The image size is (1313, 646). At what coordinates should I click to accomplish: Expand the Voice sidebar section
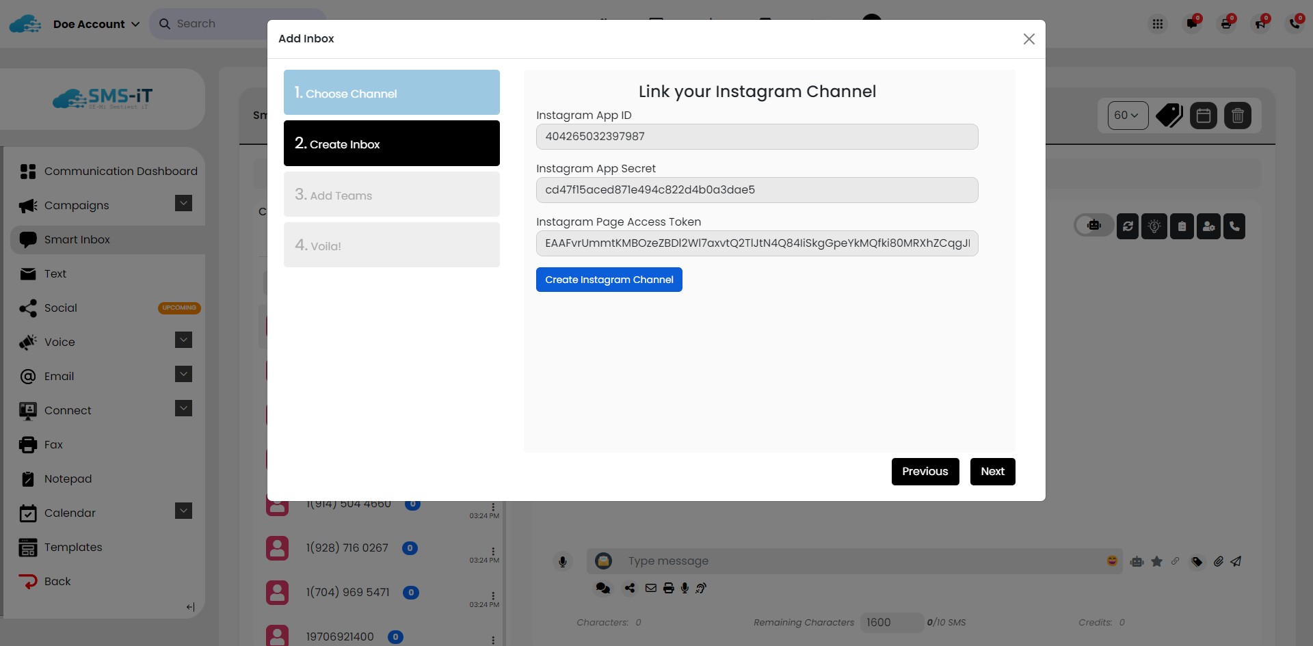tap(183, 340)
